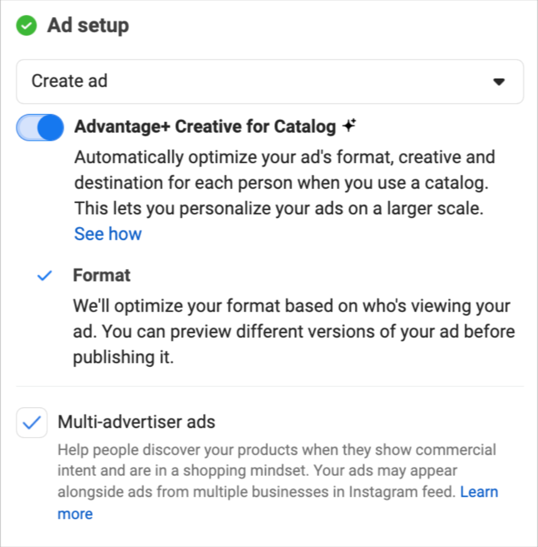This screenshot has height=547, width=538.
Task: Open the Learn more link
Action: point(479,492)
